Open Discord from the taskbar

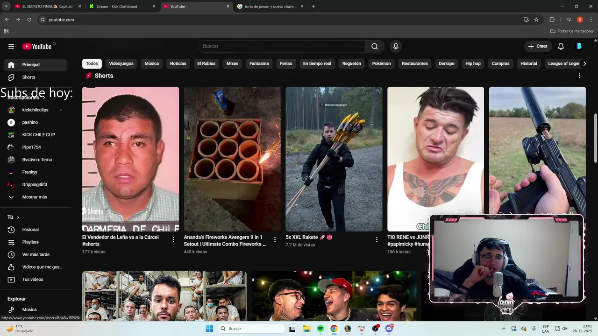point(389,329)
